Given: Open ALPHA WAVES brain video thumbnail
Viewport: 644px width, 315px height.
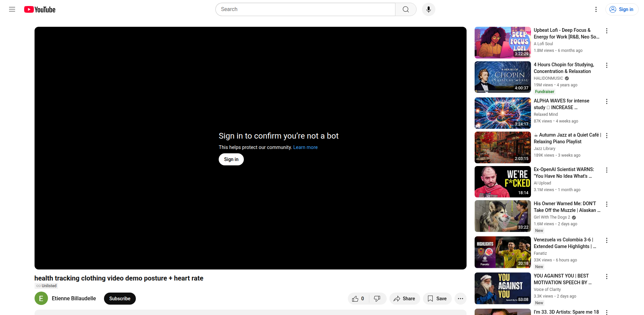Looking at the screenshot, I should click(502, 113).
